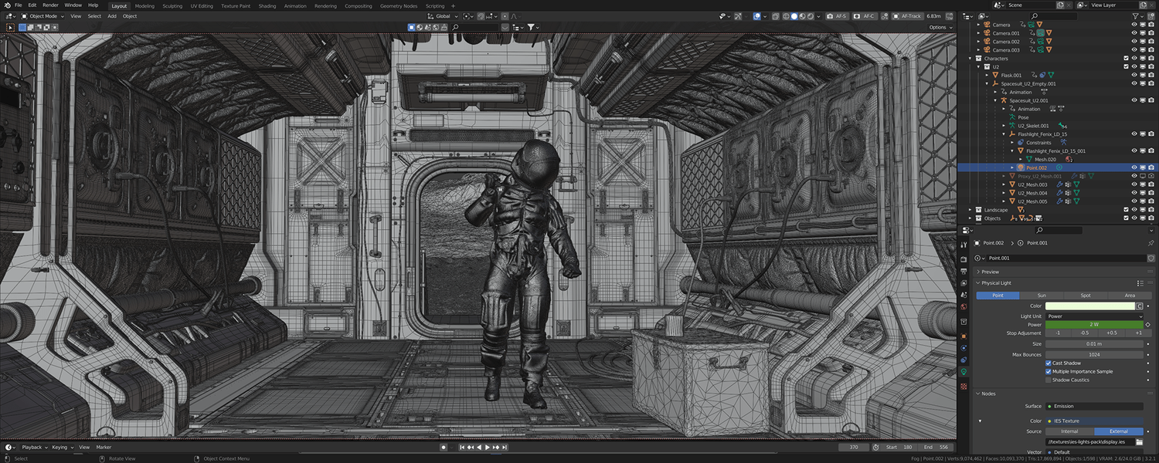1159x463 pixels.
Task: Open the Shading workspace tab
Action: pos(267,5)
